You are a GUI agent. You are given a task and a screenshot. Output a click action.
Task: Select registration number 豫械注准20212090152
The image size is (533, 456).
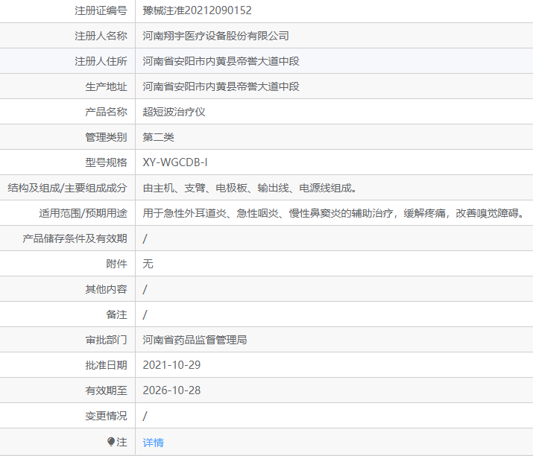click(x=197, y=10)
